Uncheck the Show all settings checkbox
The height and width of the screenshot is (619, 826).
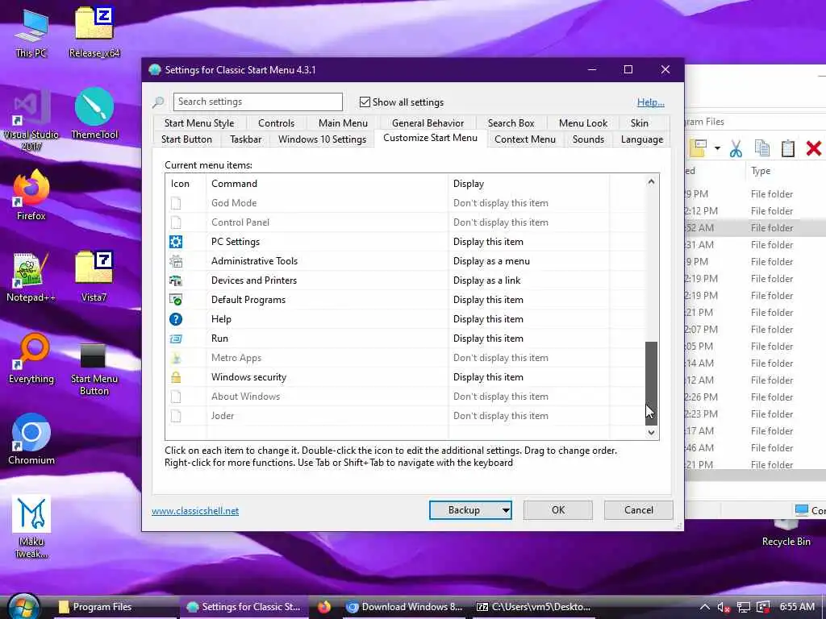tap(365, 102)
